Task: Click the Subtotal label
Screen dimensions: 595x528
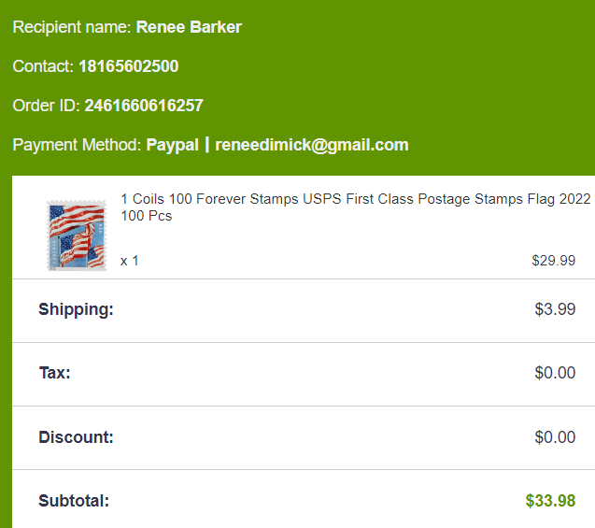Action: (74, 501)
